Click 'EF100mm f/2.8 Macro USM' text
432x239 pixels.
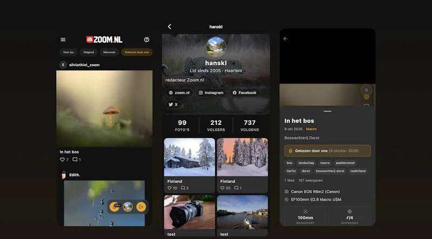[x=316, y=200]
